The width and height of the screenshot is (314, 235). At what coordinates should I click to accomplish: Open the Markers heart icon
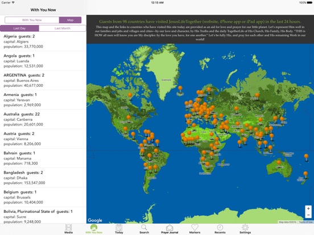click(x=195, y=228)
